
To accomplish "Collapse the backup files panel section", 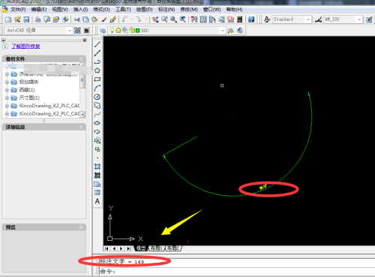I will (81, 59).
